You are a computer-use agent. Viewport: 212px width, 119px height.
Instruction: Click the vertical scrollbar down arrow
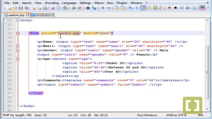207,109
